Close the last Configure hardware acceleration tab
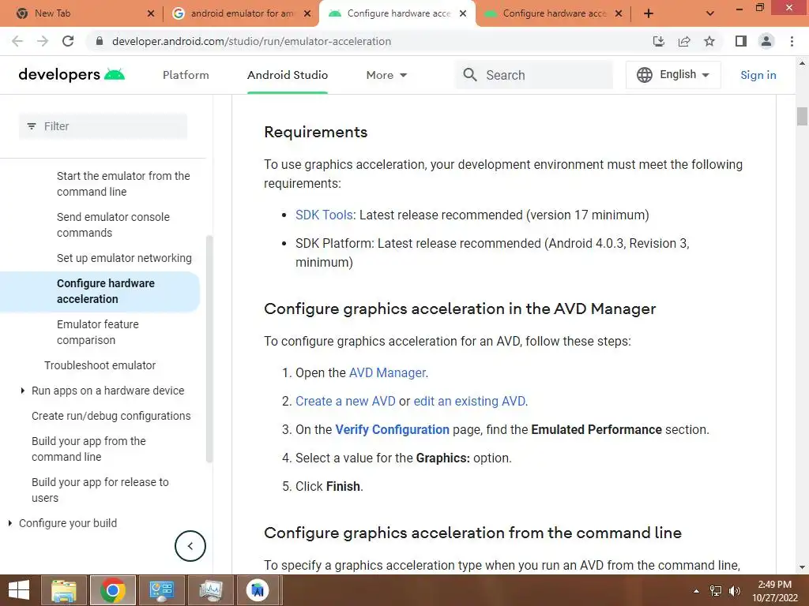 (x=619, y=13)
